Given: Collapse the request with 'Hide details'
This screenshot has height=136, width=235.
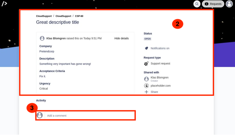Looking at the screenshot, I should pos(121,38).
